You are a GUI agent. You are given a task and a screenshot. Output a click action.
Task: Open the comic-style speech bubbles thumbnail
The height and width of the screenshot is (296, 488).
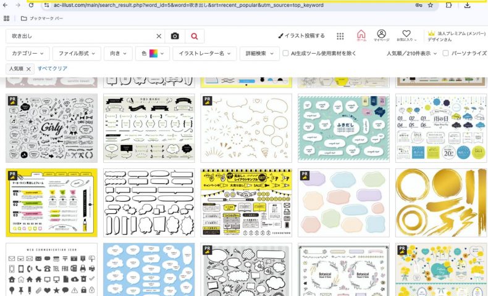246,269
